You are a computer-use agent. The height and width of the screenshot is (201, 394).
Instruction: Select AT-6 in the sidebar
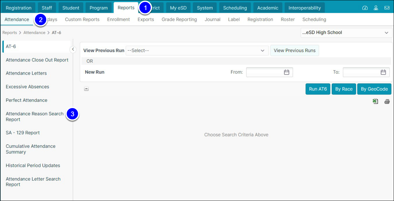pos(37,46)
